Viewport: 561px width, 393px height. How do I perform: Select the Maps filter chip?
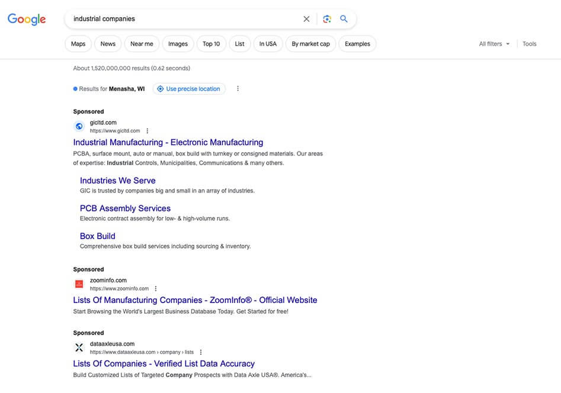point(78,44)
